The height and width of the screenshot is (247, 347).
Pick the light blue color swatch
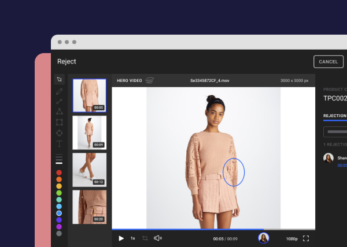tap(59, 207)
